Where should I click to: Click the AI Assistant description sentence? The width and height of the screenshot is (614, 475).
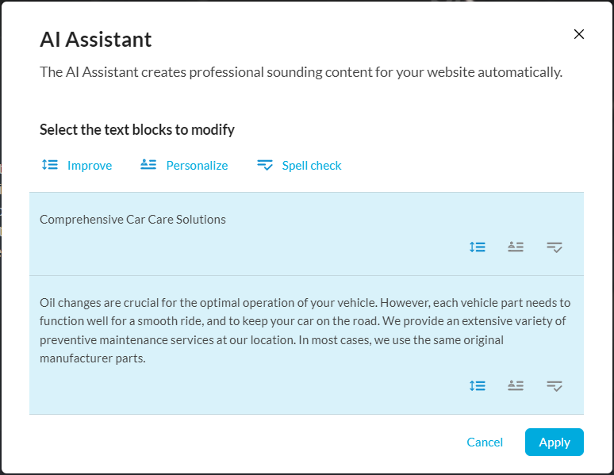coord(301,72)
